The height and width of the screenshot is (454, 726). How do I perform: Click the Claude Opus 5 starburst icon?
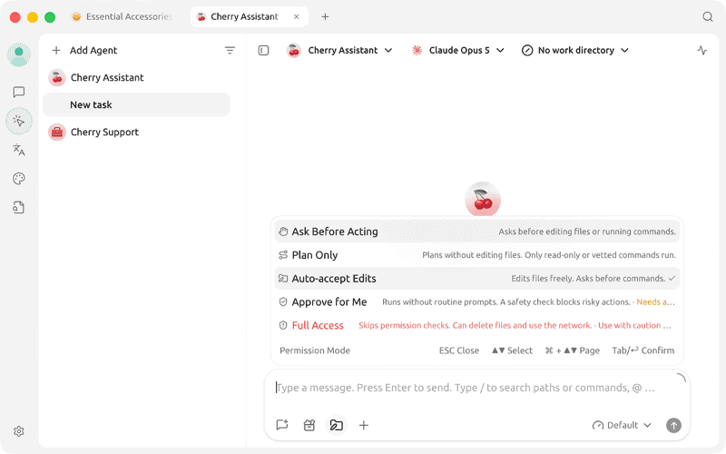point(417,50)
